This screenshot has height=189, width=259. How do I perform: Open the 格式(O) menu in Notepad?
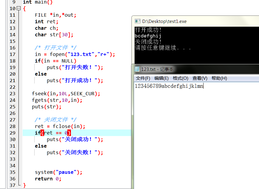coord(180,78)
